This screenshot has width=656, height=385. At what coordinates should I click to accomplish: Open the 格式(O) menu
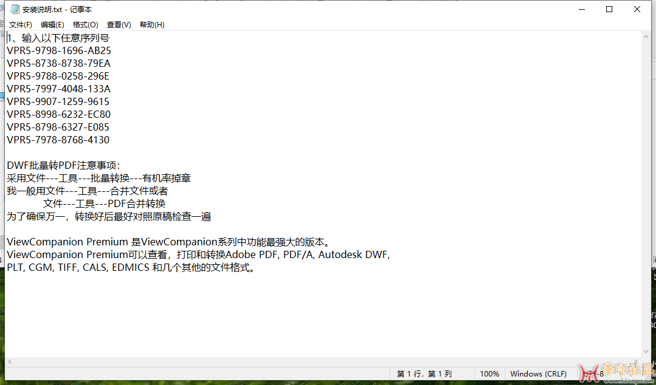86,25
